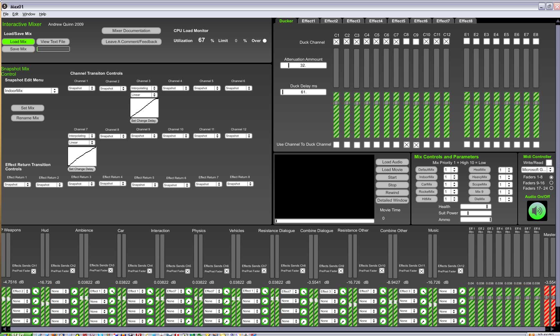
Task: Open the Microsoft G... midi device dropdown
Action: (x=537, y=170)
